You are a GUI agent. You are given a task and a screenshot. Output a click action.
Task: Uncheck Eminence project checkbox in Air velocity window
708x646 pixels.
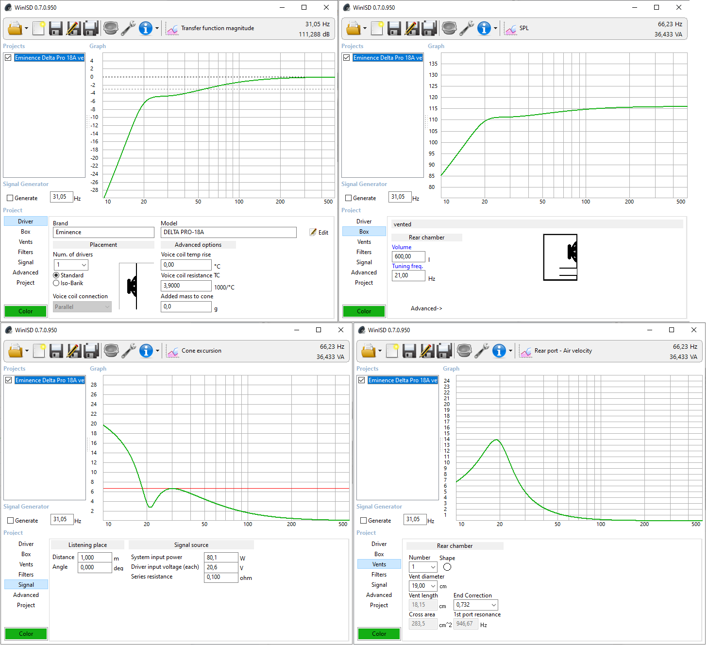point(362,380)
